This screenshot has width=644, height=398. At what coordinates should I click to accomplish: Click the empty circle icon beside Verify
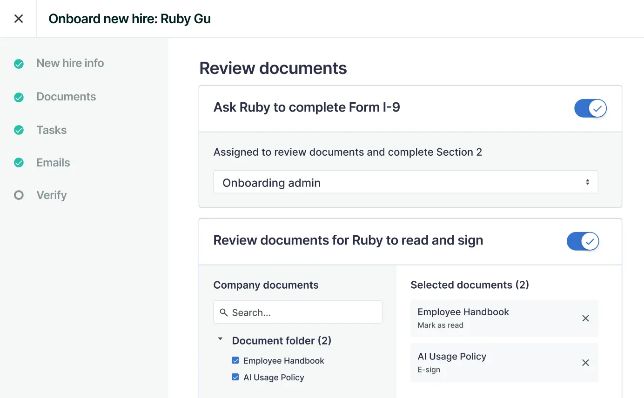pos(19,195)
